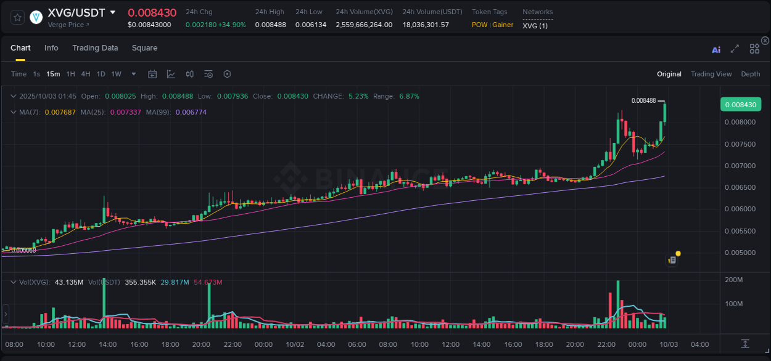
Task: Add XVG/USDT to favorites with the star icon
Action: (17, 18)
